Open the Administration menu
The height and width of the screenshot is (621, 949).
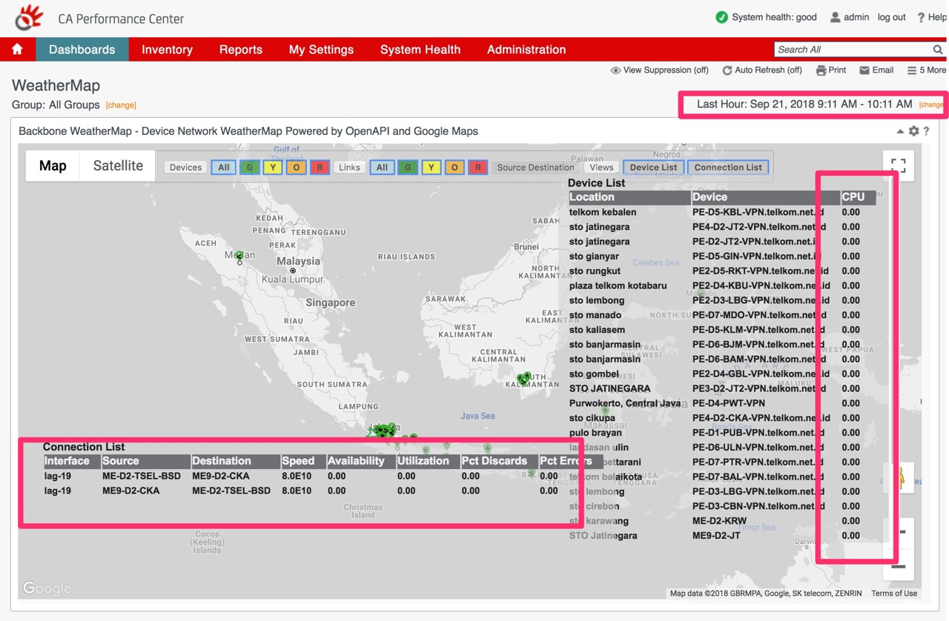[526, 50]
